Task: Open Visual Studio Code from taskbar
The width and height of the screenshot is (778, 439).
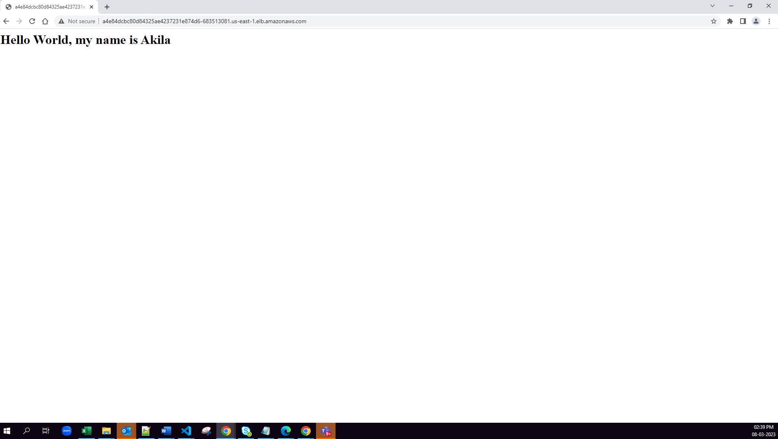Action: (x=186, y=431)
